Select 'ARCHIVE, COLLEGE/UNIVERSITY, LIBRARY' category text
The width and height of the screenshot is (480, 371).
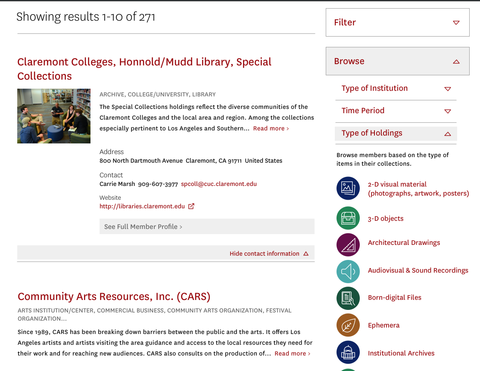[x=158, y=95]
